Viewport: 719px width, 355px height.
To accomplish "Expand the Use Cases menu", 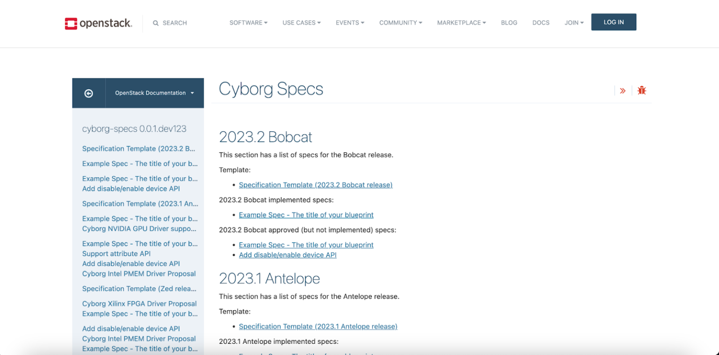I will coord(301,22).
